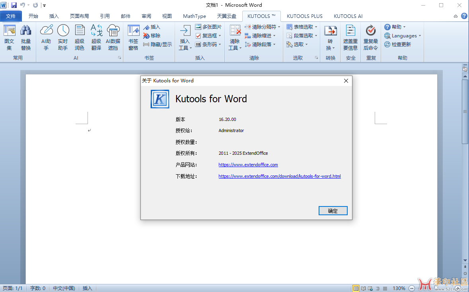Image resolution: width=469 pixels, height=292 pixels.
Task: Show the 书签窗格 bookmark pane
Action: tap(133, 37)
